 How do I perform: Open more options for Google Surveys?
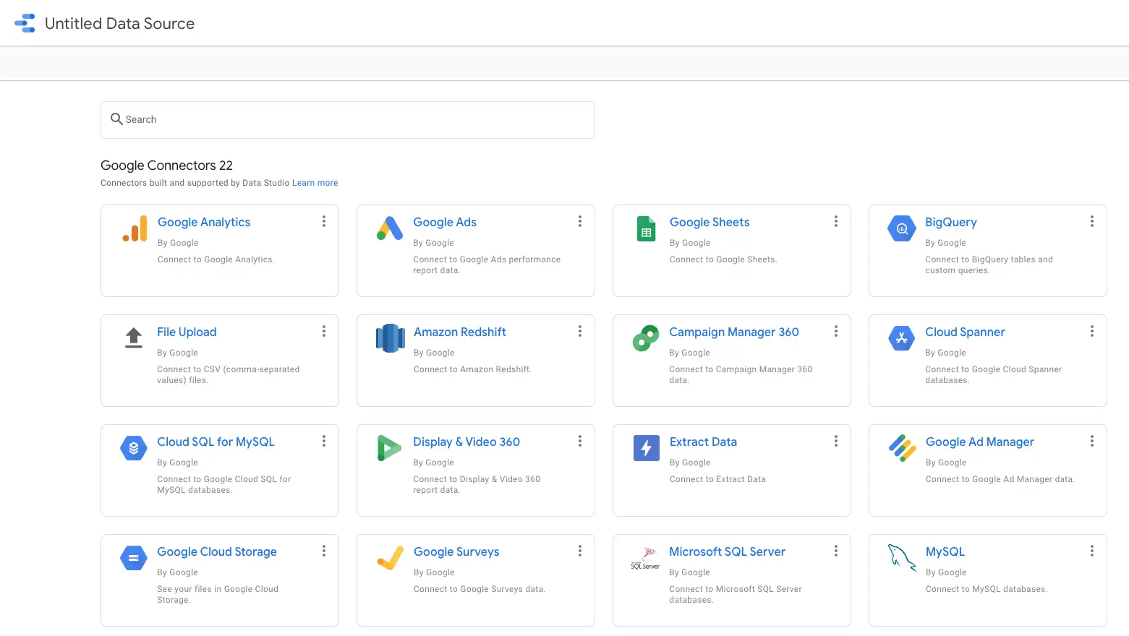click(580, 551)
